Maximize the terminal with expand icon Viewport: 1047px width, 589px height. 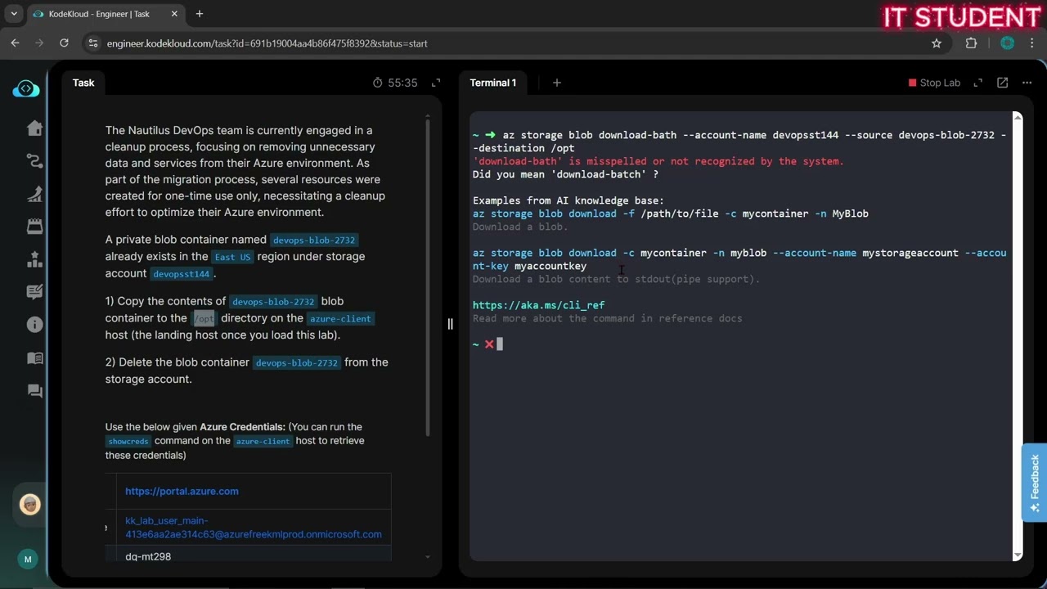(x=977, y=83)
